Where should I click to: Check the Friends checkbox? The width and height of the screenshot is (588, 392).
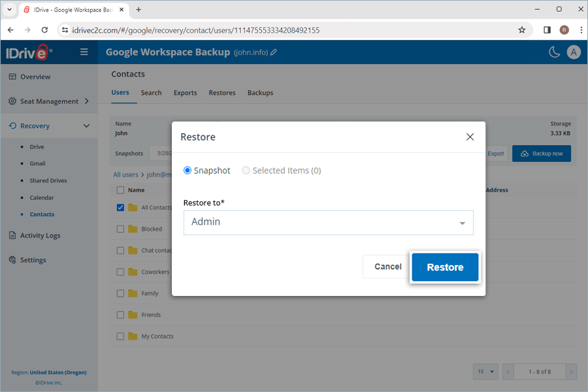(120, 315)
